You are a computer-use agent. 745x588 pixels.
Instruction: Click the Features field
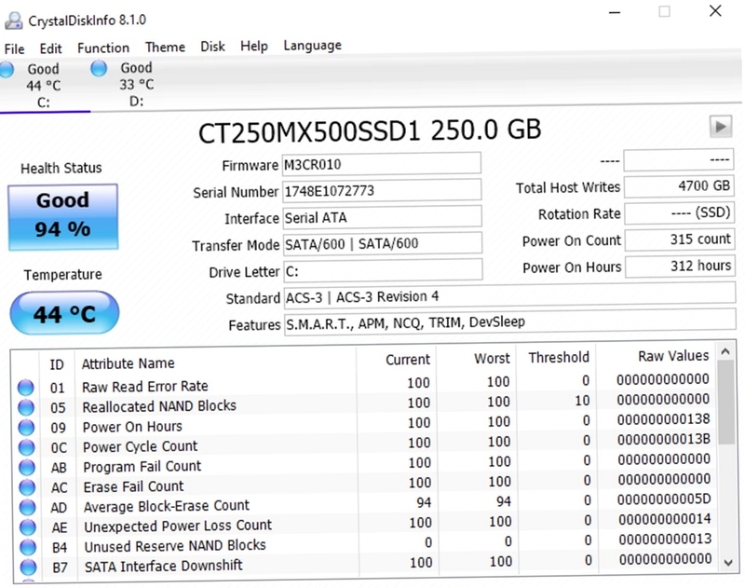pyautogui.click(x=509, y=322)
